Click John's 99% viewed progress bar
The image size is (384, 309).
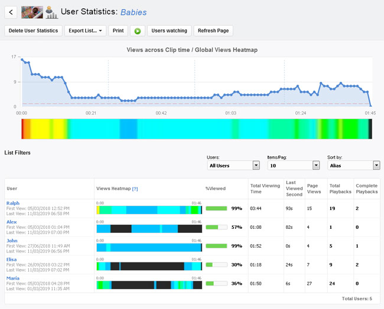216,246
